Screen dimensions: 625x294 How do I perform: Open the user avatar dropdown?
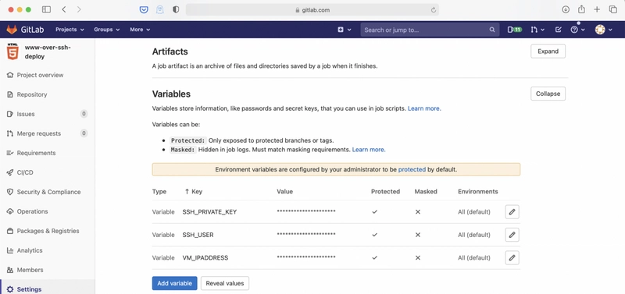[x=603, y=30]
